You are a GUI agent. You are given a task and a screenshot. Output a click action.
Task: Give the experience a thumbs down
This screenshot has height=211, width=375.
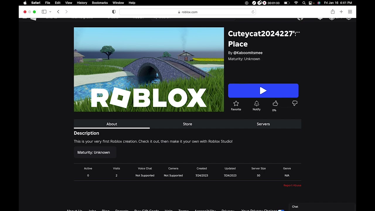coord(295,103)
